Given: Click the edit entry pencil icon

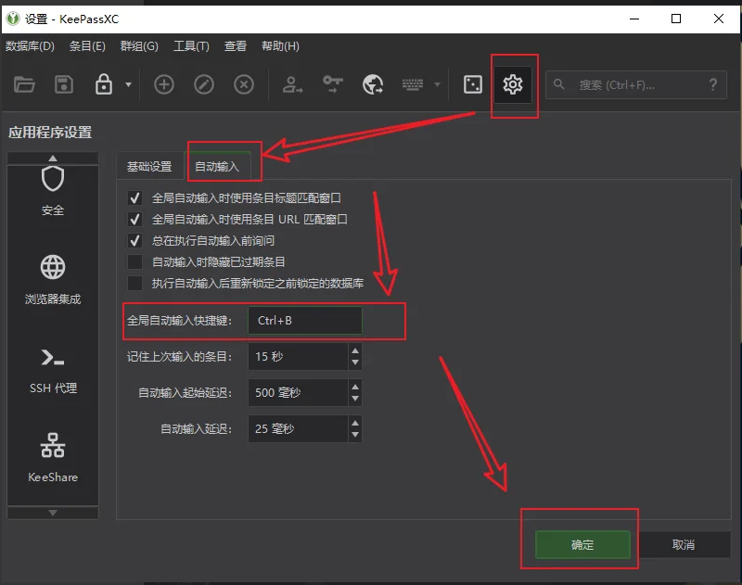Looking at the screenshot, I should [x=204, y=85].
